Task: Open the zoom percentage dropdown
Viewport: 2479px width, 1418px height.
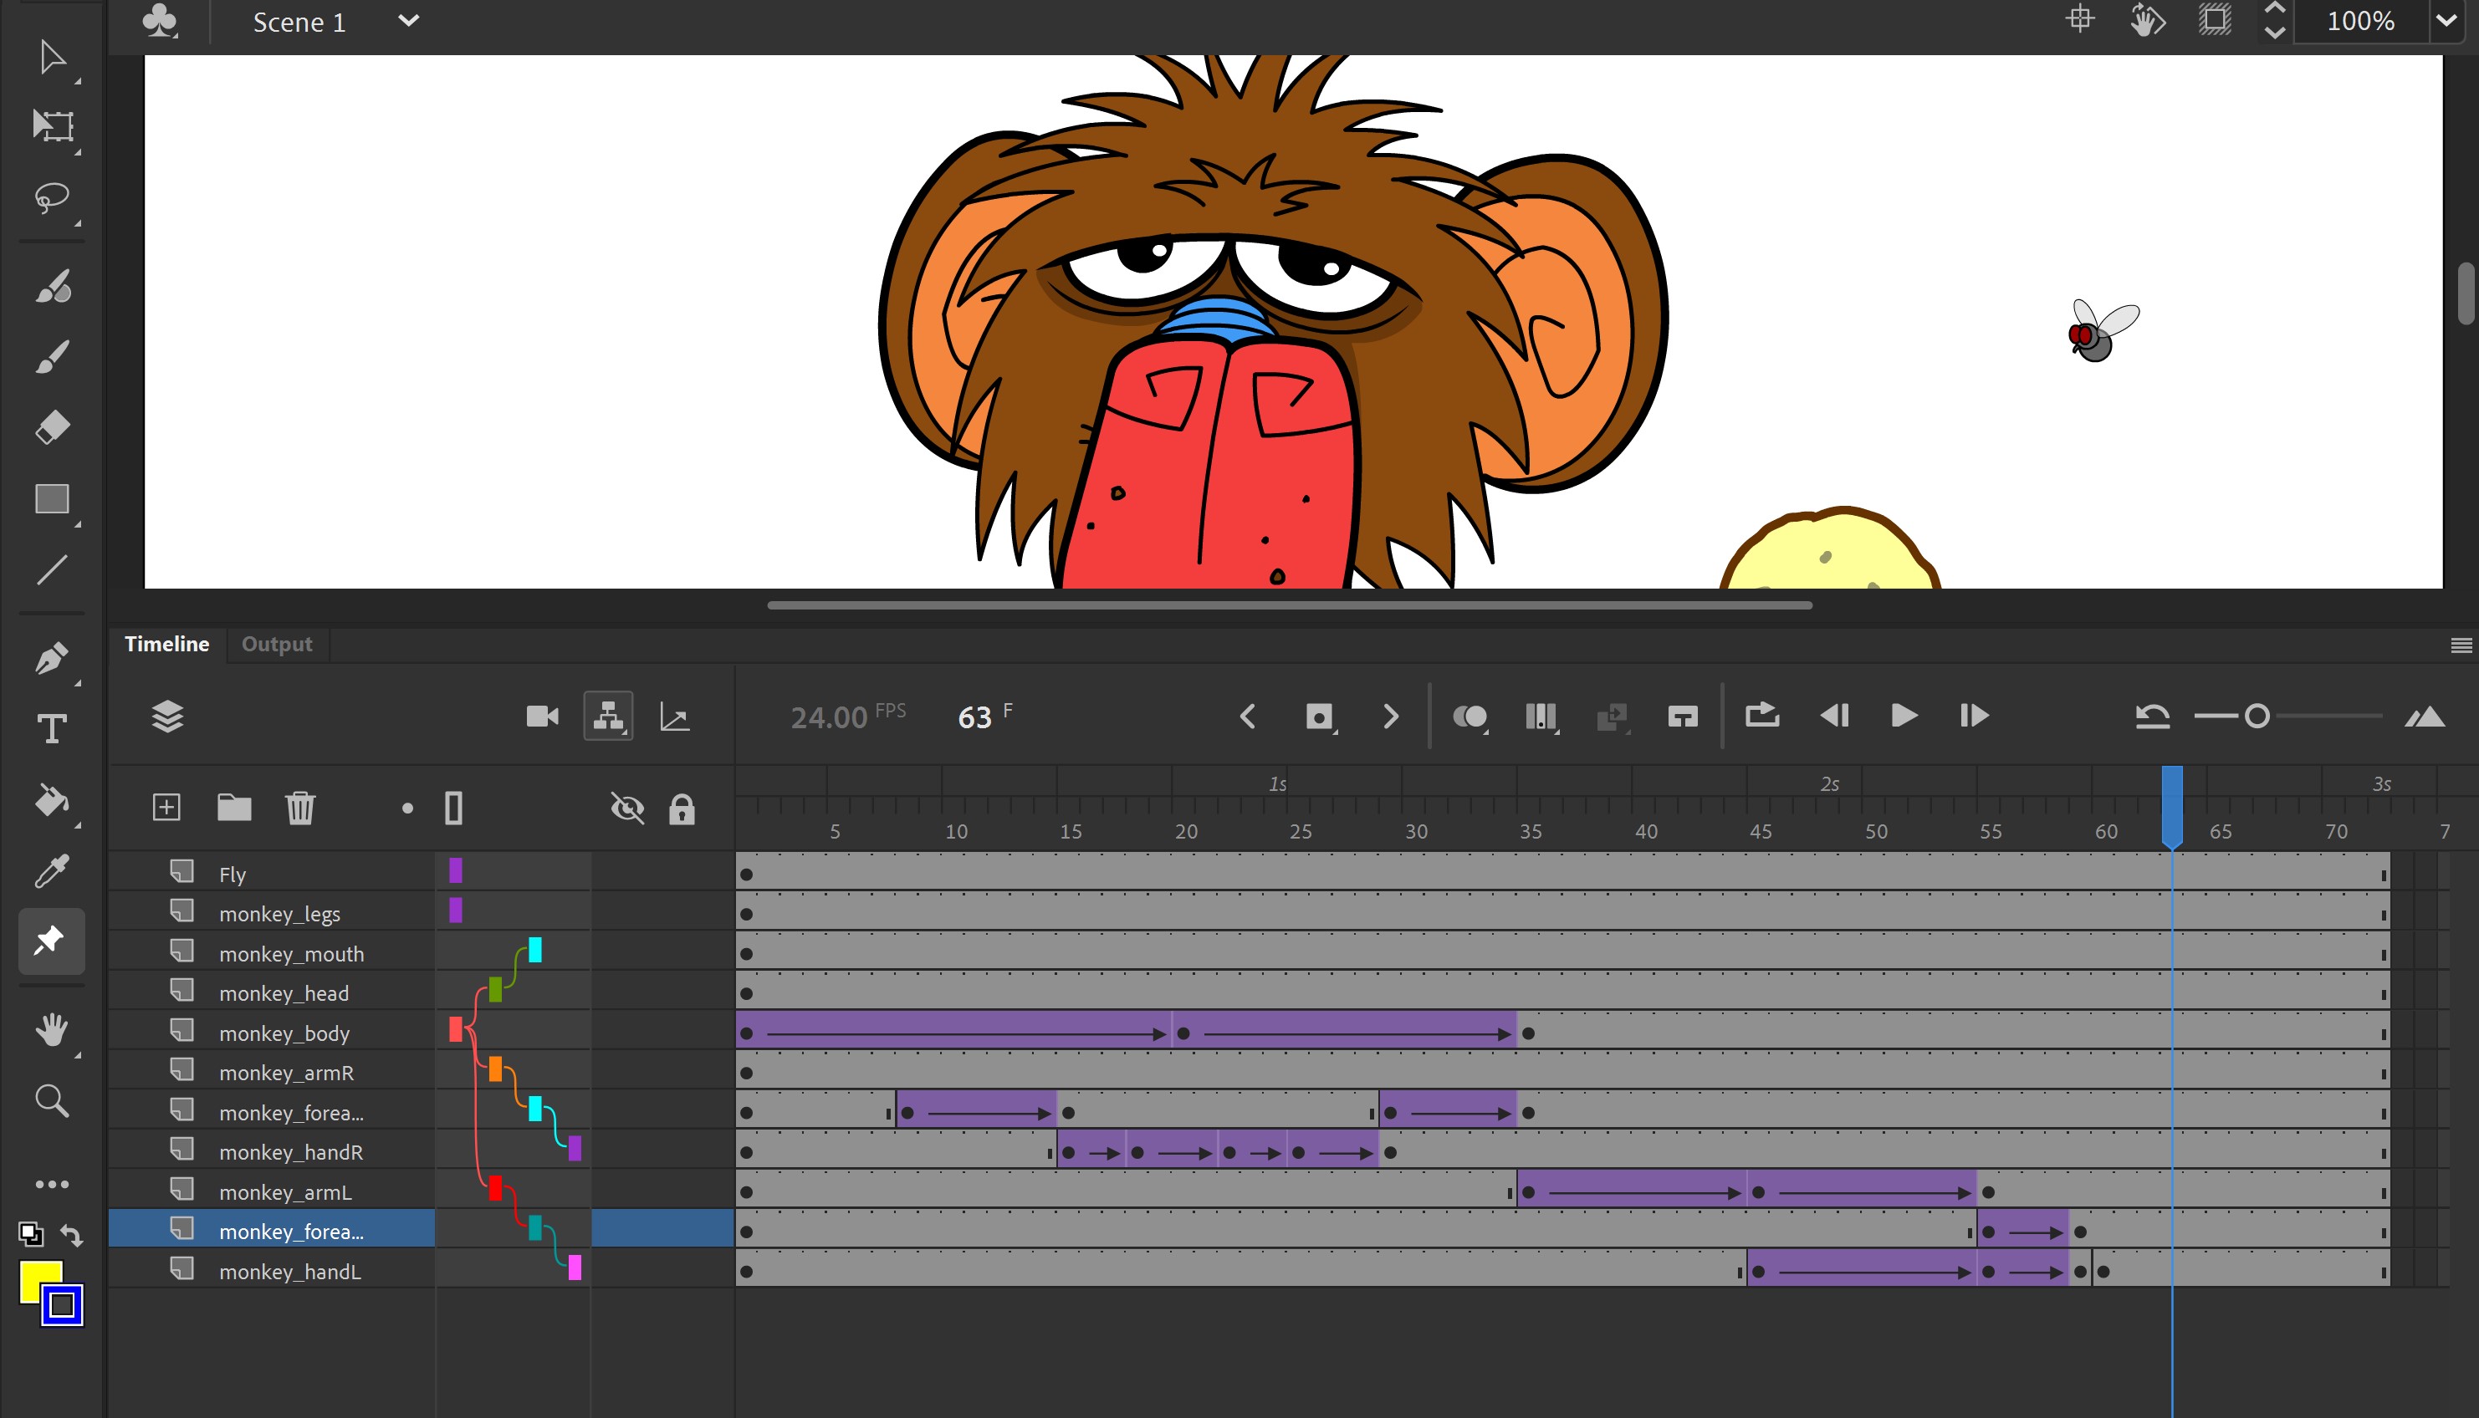Action: coord(2448,20)
